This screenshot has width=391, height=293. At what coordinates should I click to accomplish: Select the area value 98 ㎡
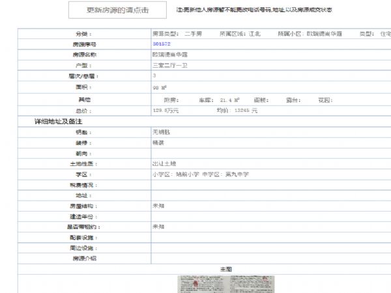[x=160, y=87]
